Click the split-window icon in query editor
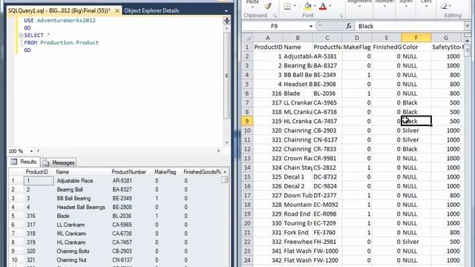The width and height of the screenshot is (475, 267). pos(226,21)
